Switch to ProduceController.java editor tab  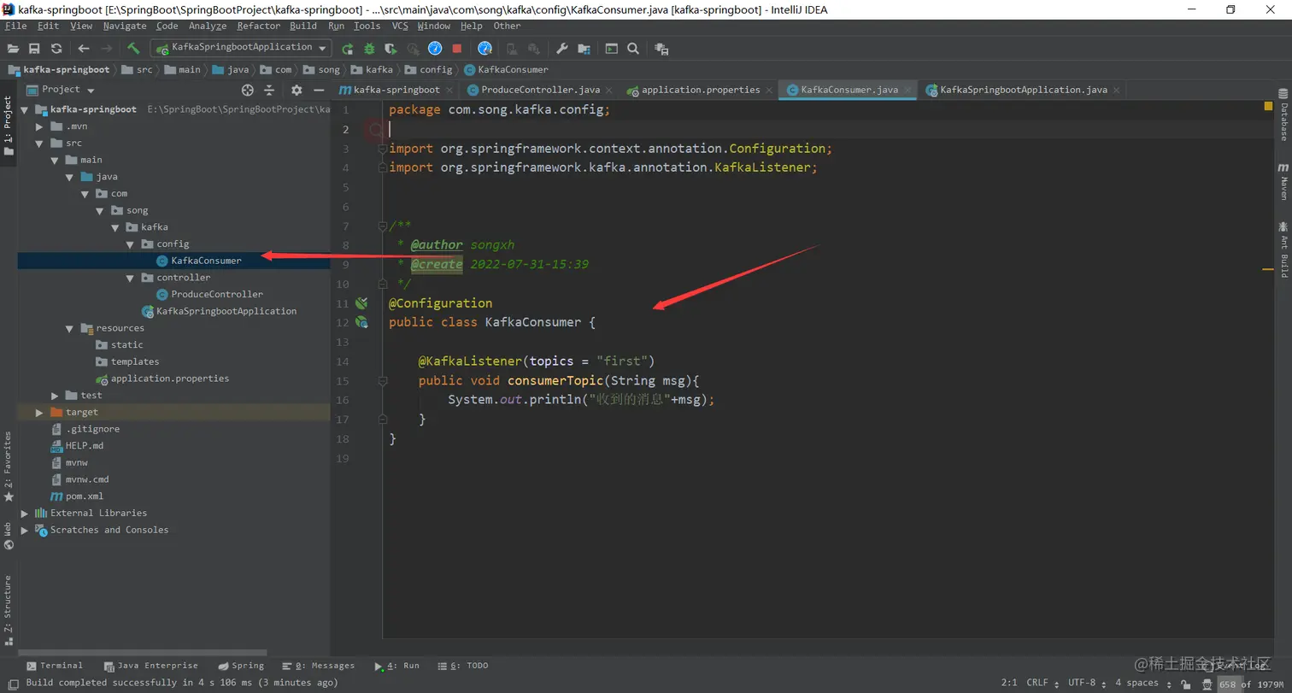(x=540, y=90)
